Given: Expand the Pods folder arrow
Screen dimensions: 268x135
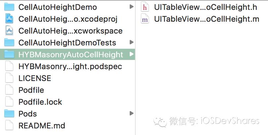Looking at the screenshot, I should 131,113.
